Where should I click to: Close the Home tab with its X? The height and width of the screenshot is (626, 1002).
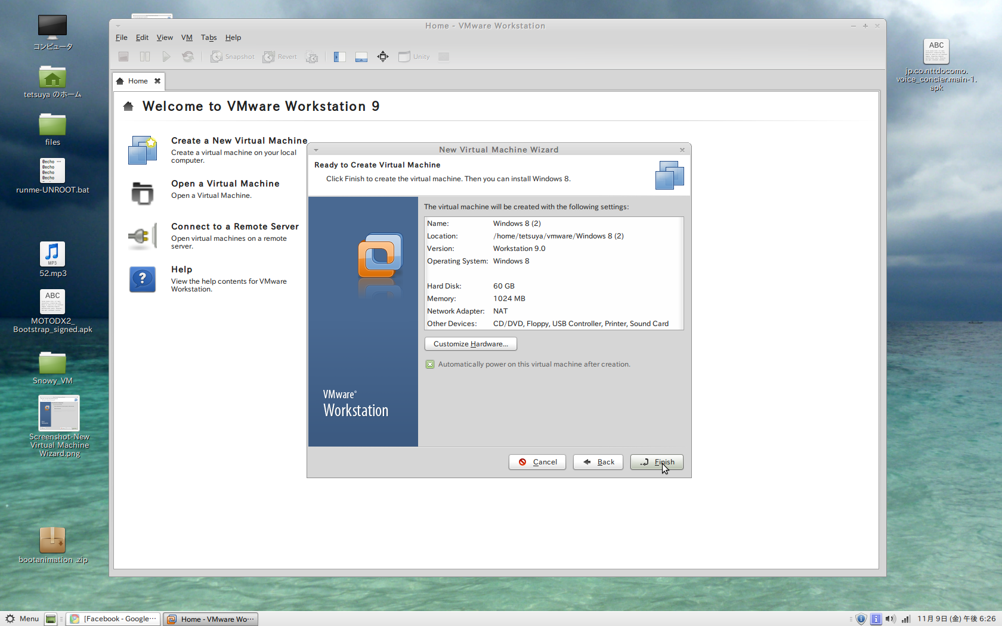pyautogui.click(x=157, y=81)
